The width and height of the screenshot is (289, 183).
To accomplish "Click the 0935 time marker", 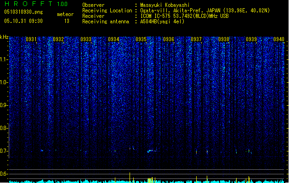I will click(x=141, y=39).
